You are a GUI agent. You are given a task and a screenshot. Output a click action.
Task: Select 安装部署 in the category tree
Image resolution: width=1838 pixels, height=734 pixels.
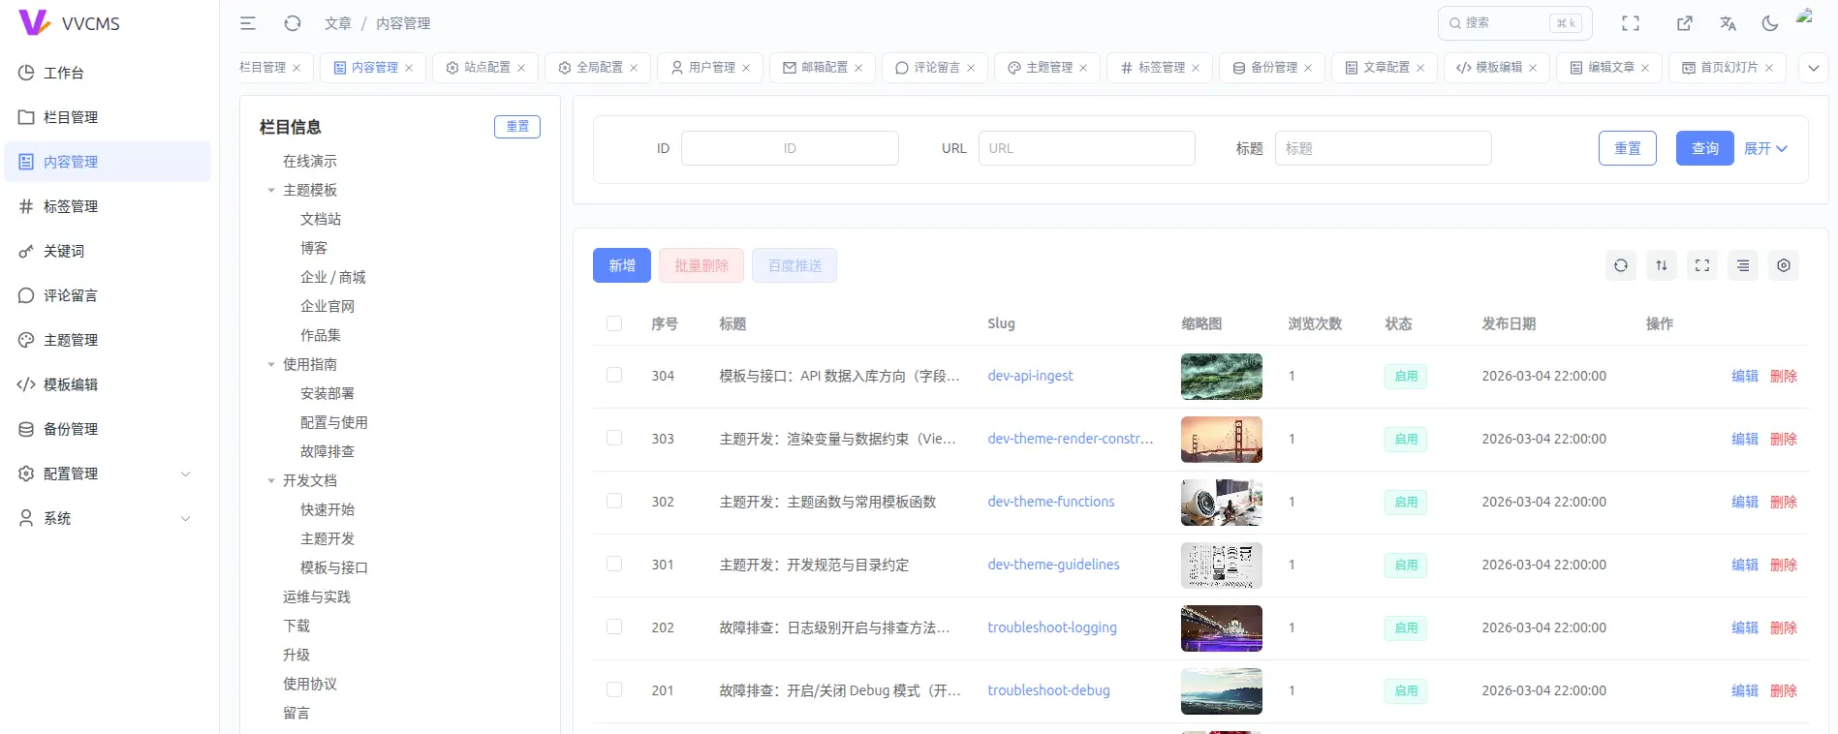tap(327, 393)
